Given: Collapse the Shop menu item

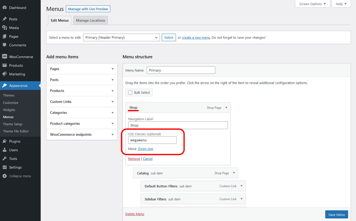Looking at the screenshot, I should tap(226, 107).
